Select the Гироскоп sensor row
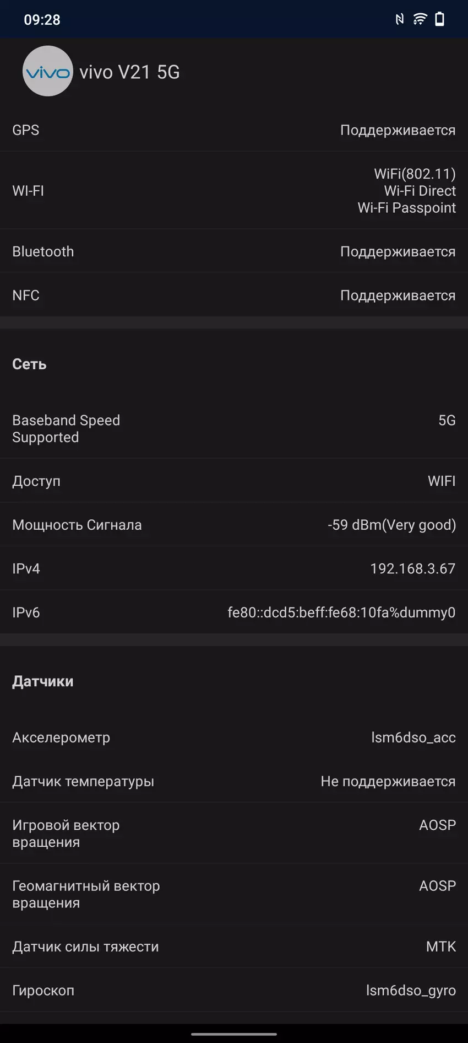 (x=234, y=990)
